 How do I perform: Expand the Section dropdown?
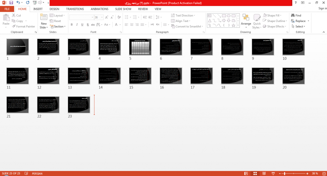click(x=58, y=26)
